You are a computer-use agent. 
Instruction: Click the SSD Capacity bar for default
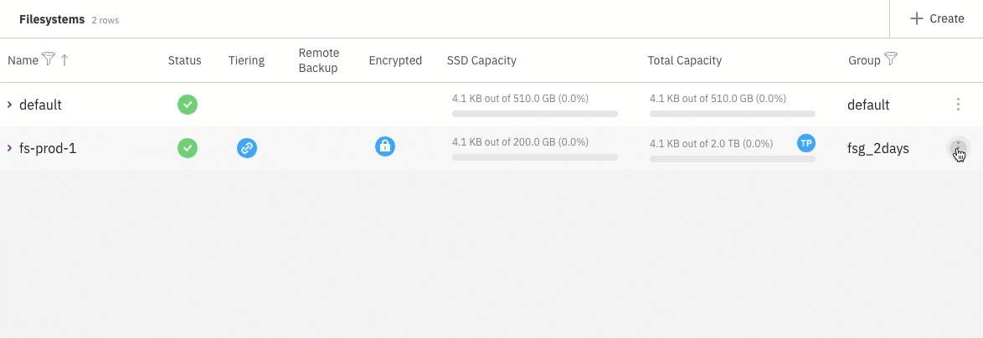[x=534, y=114]
